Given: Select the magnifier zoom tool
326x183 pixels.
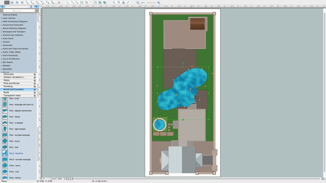Looking at the screenshot, I should click(114, 2).
